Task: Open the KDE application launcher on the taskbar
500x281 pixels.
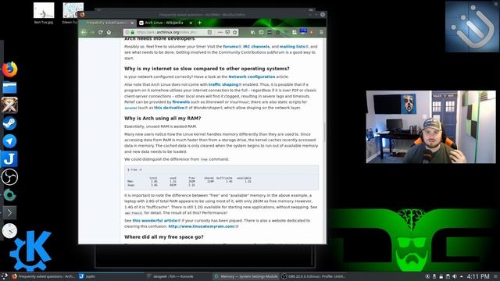Action: point(4,276)
